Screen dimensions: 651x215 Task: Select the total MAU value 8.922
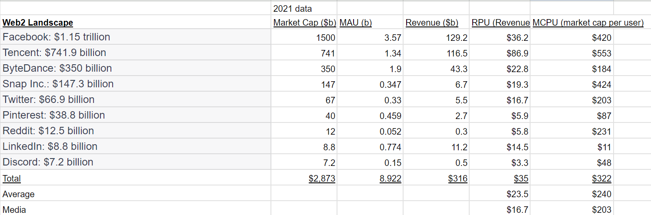[391, 179]
